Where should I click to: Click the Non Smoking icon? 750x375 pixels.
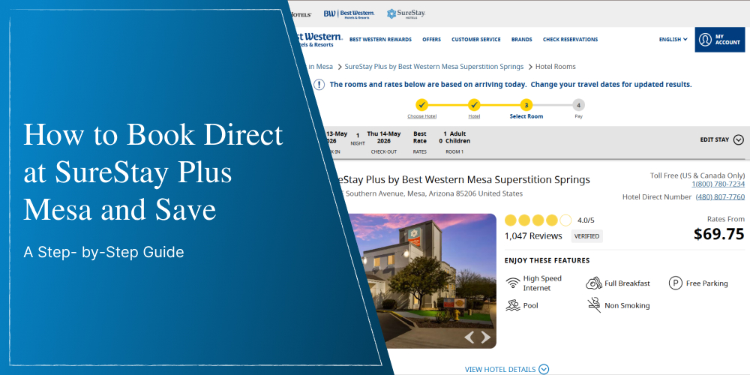(x=593, y=305)
